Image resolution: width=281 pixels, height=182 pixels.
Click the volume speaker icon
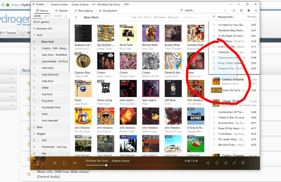[x=208, y=163]
